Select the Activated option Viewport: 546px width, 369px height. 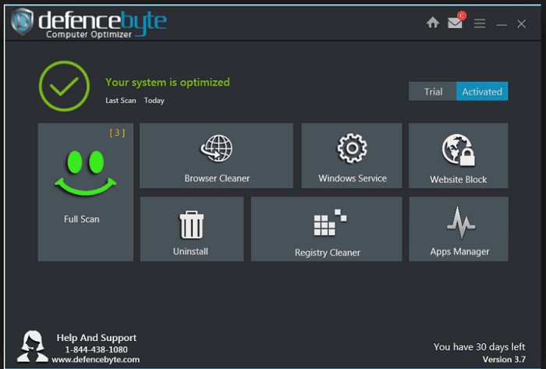(x=482, y=91)
